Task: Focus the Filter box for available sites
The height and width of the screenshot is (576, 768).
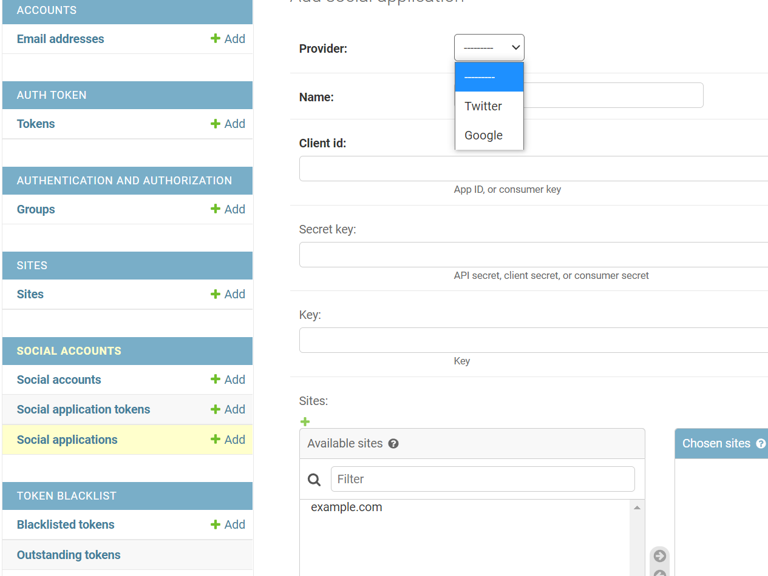Action: pos(483,479)
